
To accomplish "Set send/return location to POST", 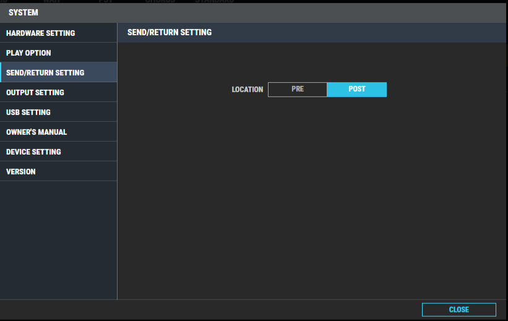I will [x=357, y=89].
